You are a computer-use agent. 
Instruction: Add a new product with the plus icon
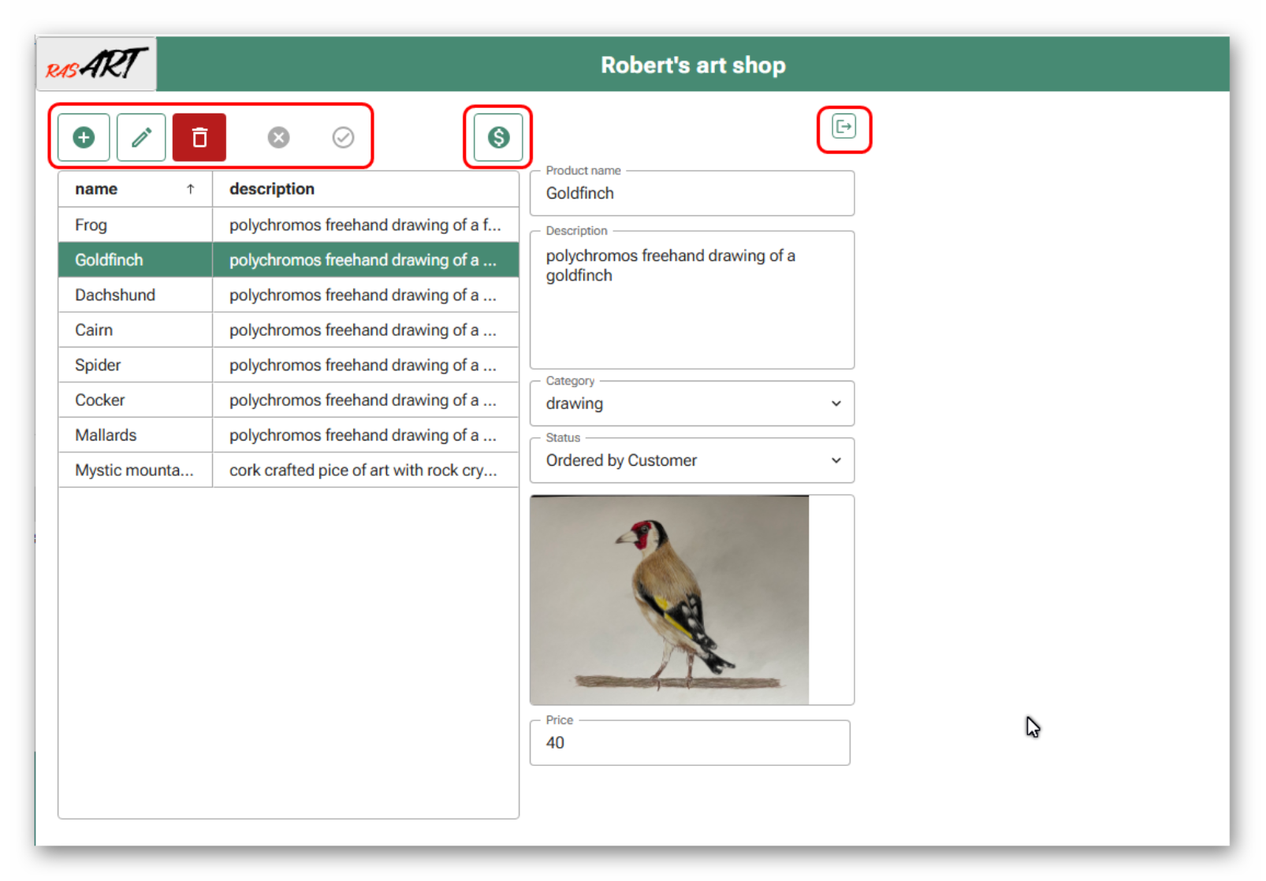point(84,137)
